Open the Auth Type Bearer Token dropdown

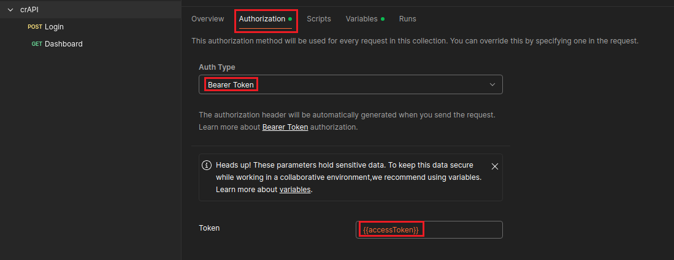coord(350,84)
